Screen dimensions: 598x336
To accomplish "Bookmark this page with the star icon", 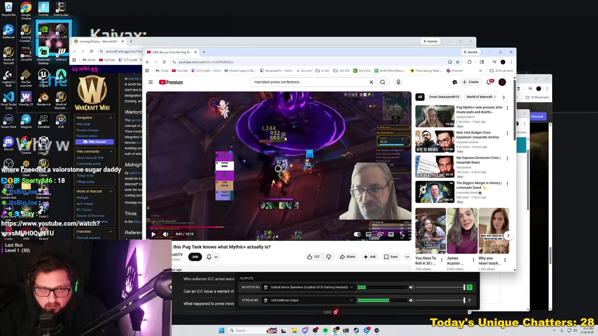I will pos(457,62).
